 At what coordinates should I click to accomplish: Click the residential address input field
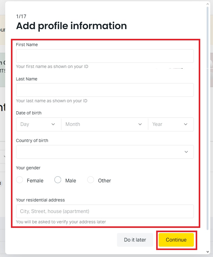(x=105, y=211)
